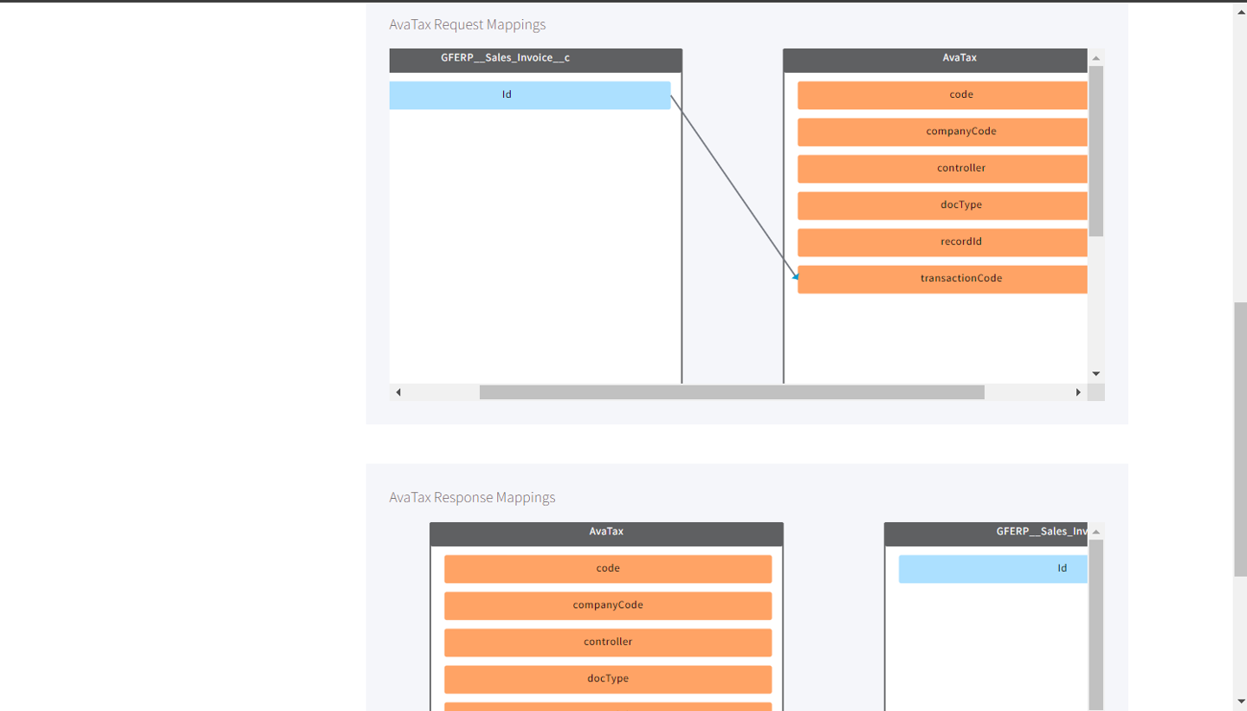
Task: Select the Id field in Request Mappings source
Action: click(x=530, y=95)
